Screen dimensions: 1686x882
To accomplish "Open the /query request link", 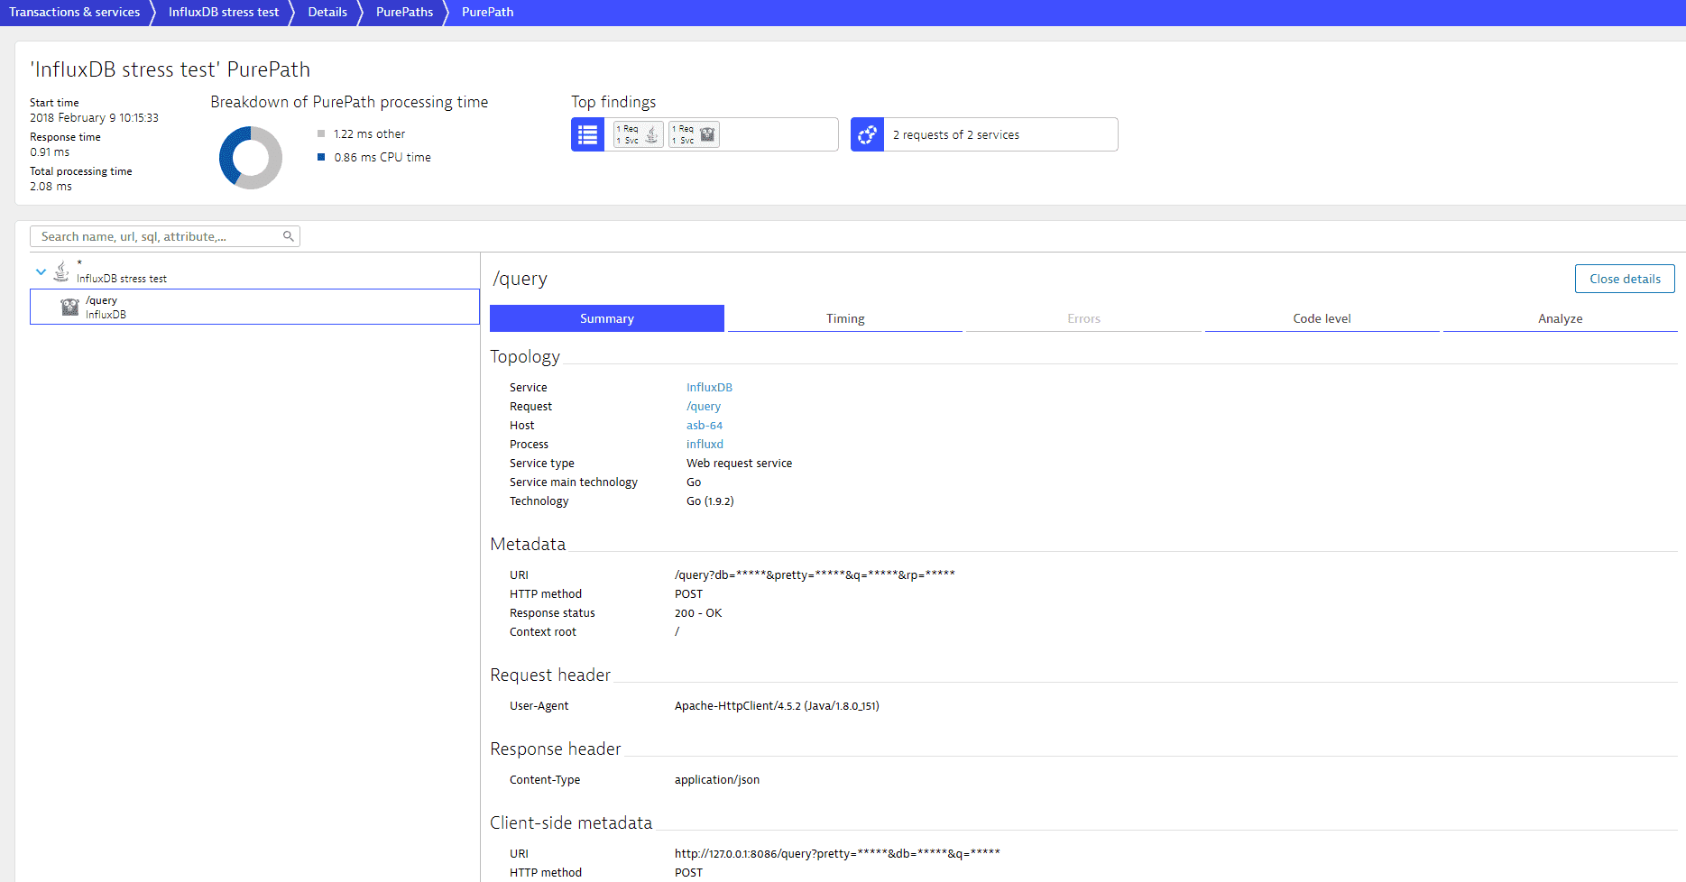I will (704, 407).
